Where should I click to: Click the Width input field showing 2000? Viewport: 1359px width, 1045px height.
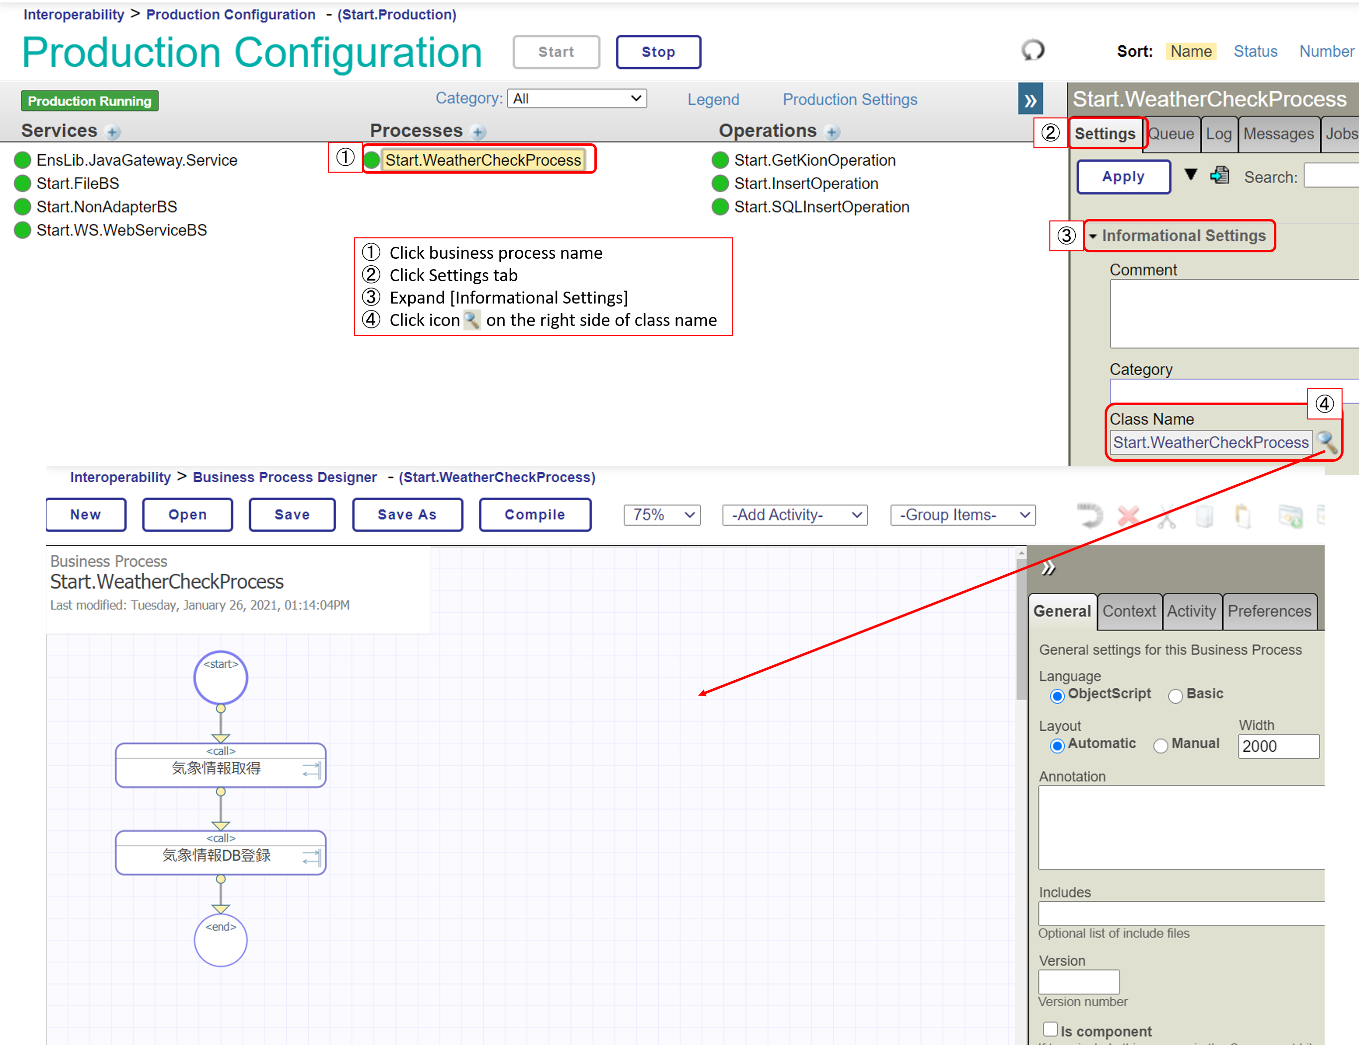tap(1278, 746)
